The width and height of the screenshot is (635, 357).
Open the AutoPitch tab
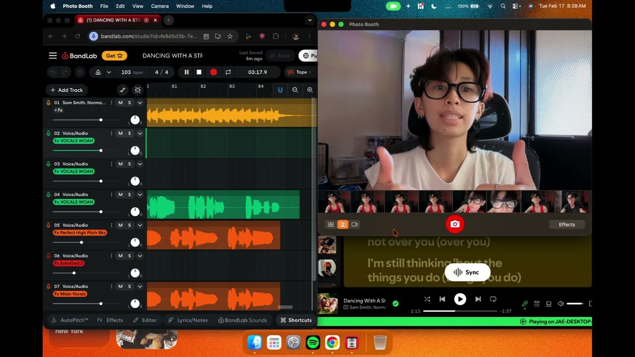click(x=70, y=320)
